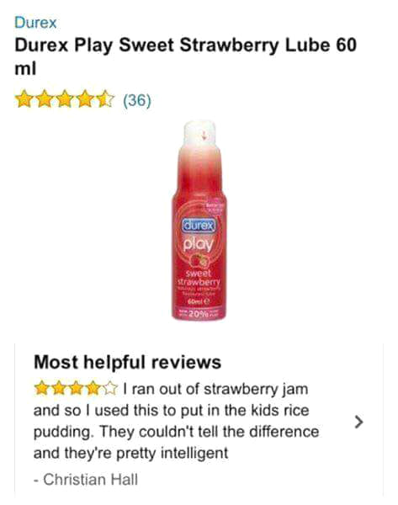
Task: Click the half-filled fifth star of the product rating
Action: pyautogui.click(x=106, y=99)
